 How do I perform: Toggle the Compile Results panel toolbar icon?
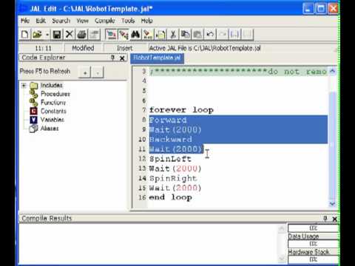click(x=124, y=34)
